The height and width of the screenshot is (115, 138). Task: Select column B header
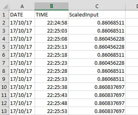(52, 6)
